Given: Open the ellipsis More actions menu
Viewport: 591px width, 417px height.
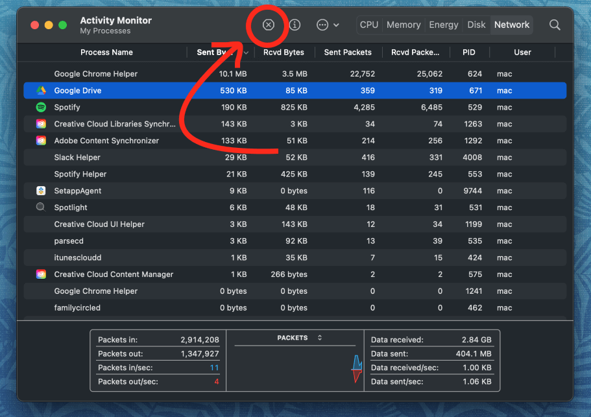Looking at the screenshot, I should point(328,25).
